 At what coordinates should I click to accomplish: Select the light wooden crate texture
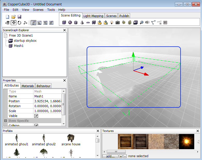pos(125,141)
